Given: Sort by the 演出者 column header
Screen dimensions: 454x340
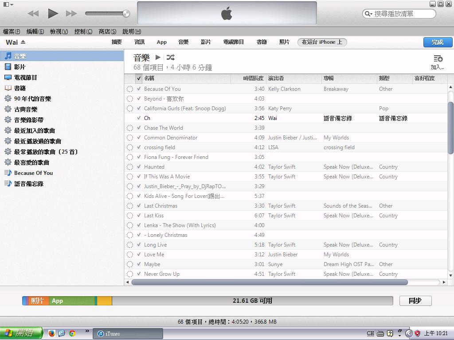Looking at the screenshot, I should click(294, 78).
